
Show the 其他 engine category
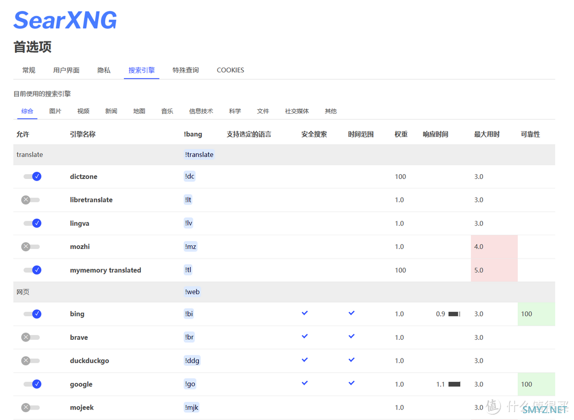click(x=331, y=111)
